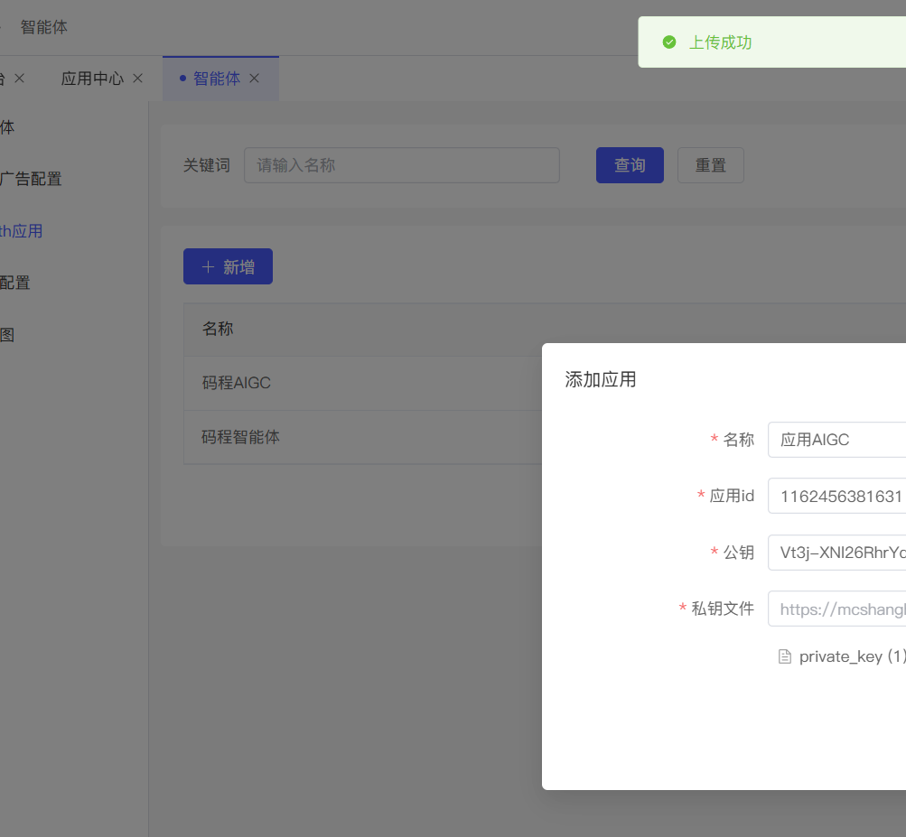Click into the 公钥 input field
The image size is (906, 837).
(x=836, y=553)
